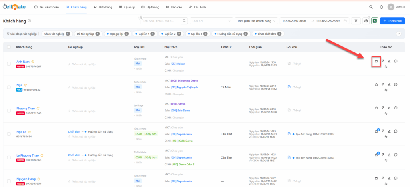410x187 pixels.
Task: Create order via bag icon for Anh Nam
Action: 376,61
